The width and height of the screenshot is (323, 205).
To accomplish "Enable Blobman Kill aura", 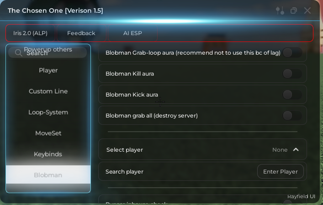I will pyautogui.click(x=292, y=73).
